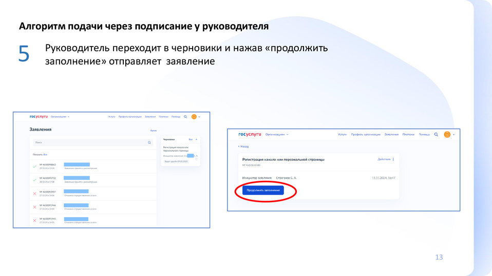Open the orange profile avatar on the Заявления page
Image resolution: width=492 pixels, height=276 pixels.
coord(194,117)
